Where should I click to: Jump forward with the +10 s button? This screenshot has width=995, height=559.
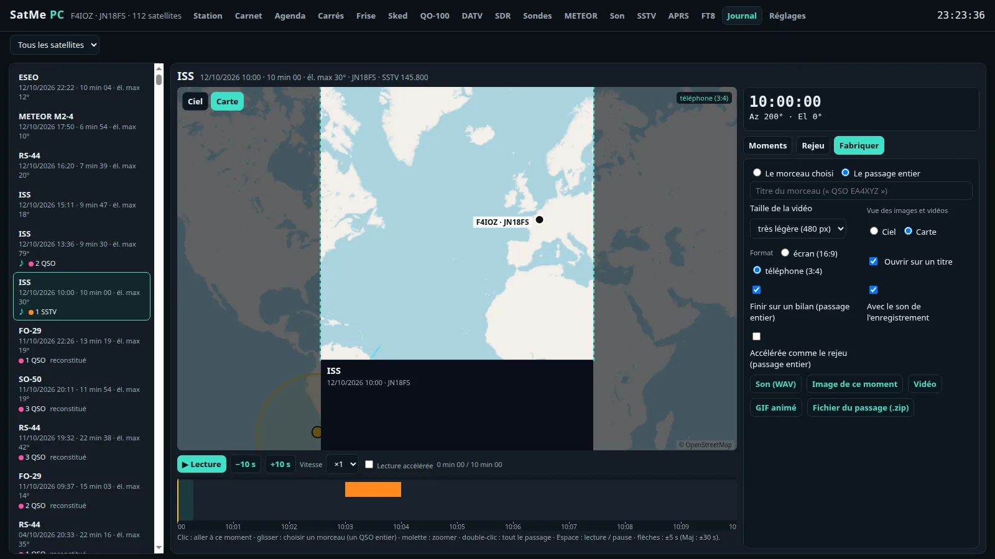pos(280,464)
